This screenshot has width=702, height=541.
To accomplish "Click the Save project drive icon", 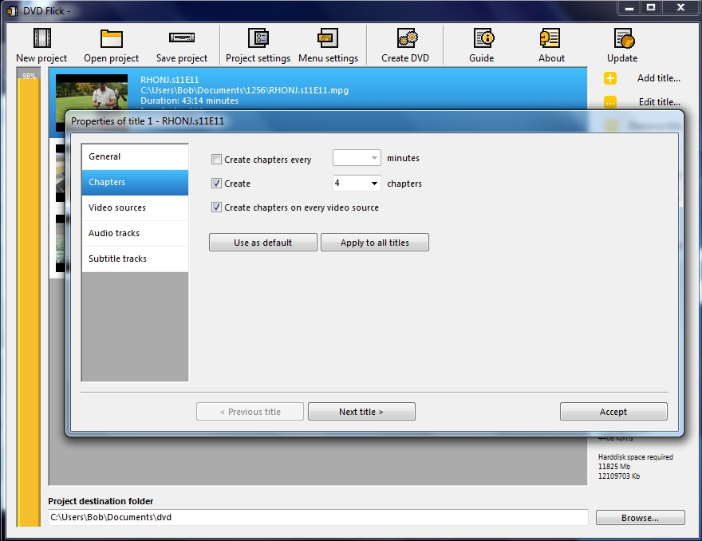I will pyautogui.click(x=182, y=38).
